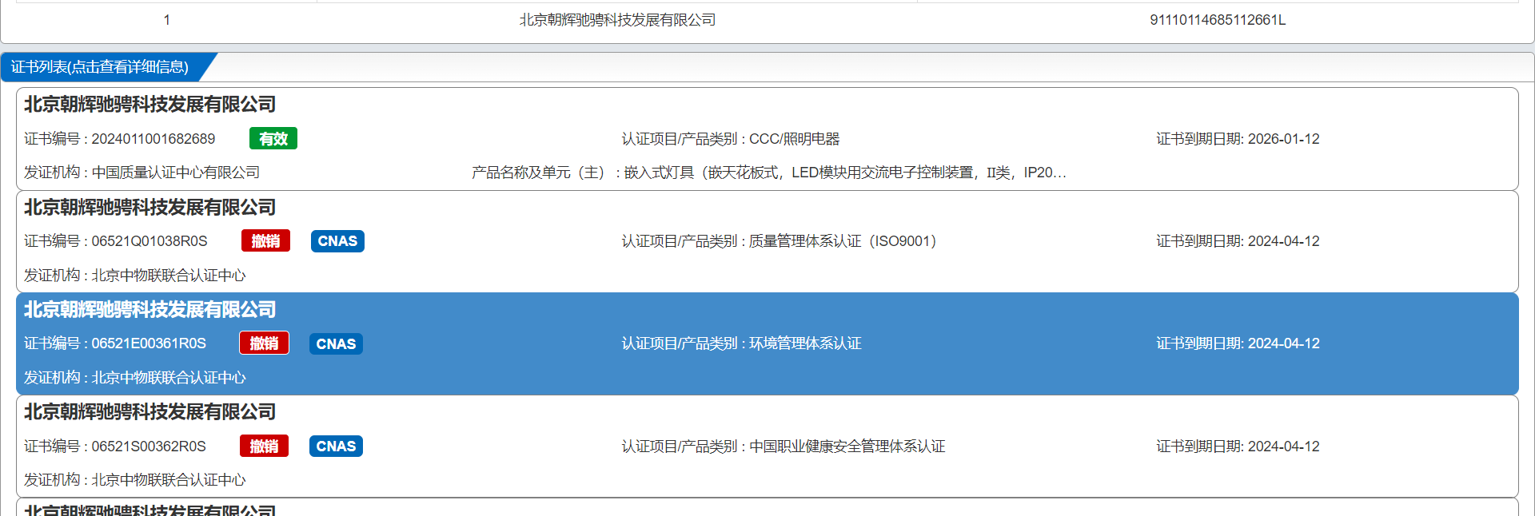
Task: Click 发证机构 under certificate 06521S00362R0S
Action: [x=135, y=480]
